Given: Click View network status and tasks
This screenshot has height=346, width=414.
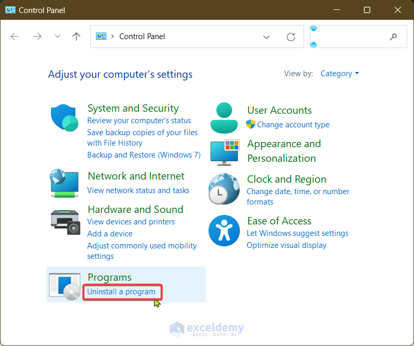Looking at the screenshot, I should pos(138,190).
